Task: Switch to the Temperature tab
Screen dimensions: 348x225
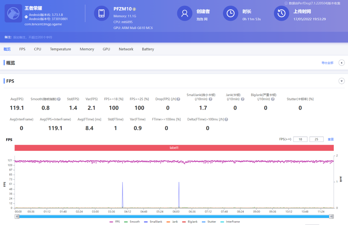Action: [x=60, y=49]
